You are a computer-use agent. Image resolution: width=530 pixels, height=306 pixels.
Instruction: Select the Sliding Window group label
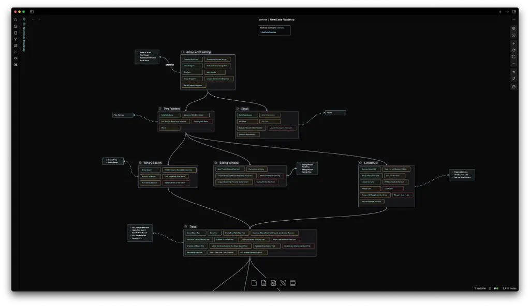[x=229, y=162]
